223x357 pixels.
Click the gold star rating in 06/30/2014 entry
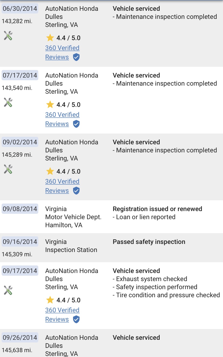pos(50,38)
